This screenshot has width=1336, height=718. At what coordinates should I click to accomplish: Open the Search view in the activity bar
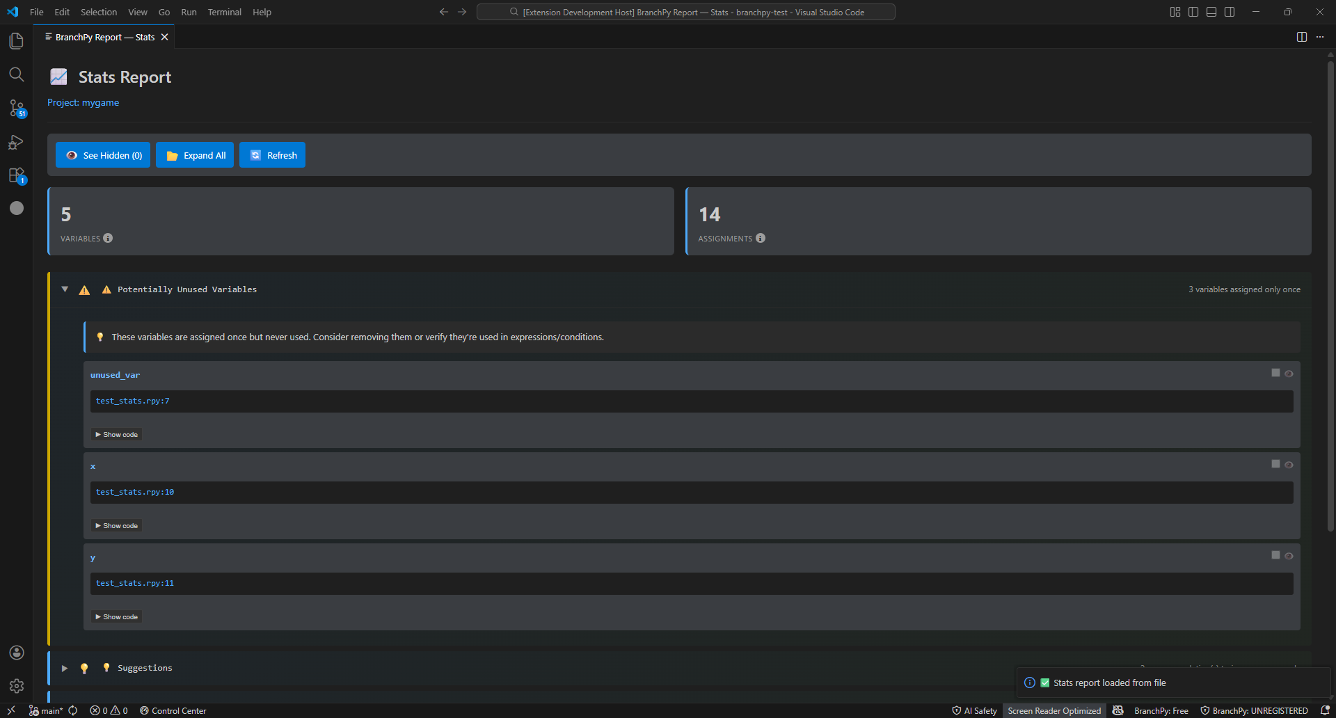(16, 74)
